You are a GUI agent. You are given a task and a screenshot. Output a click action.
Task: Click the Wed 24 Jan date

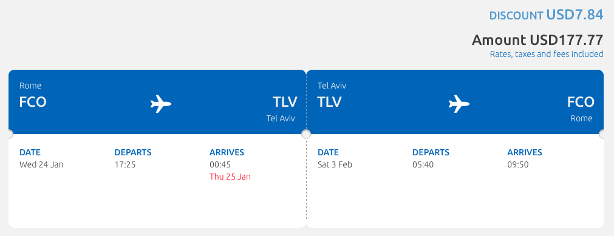pos(41,165)
